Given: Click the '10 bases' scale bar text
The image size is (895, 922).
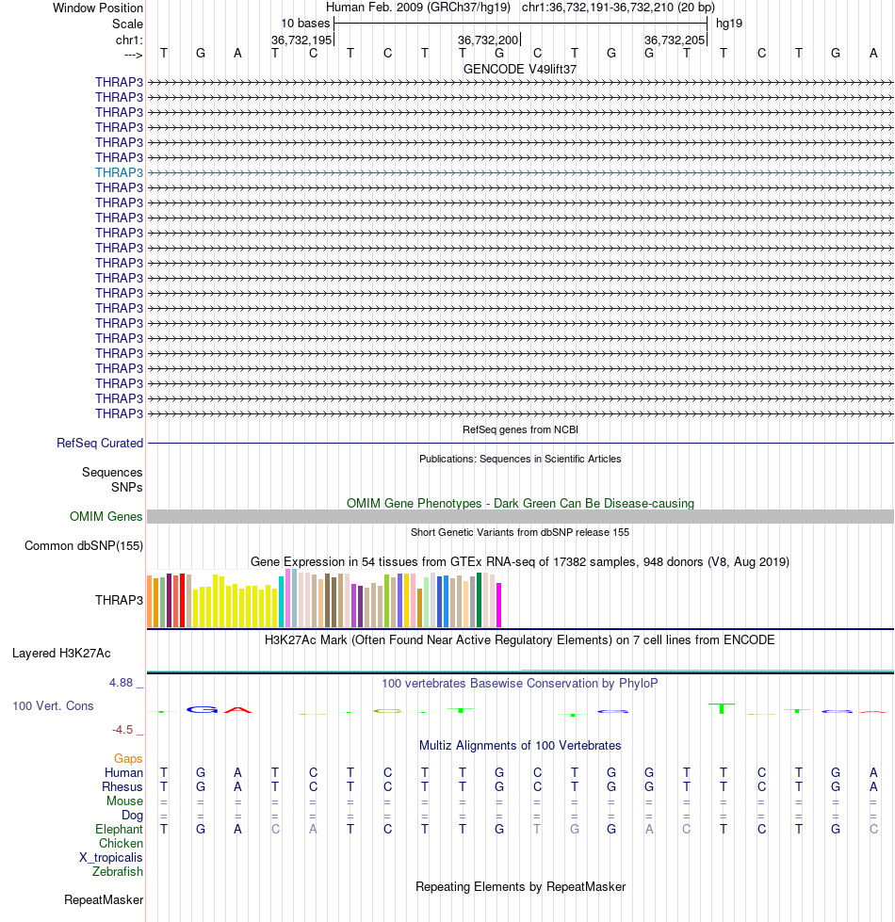Looking at the screenshot, I should [x=305, y=23].
